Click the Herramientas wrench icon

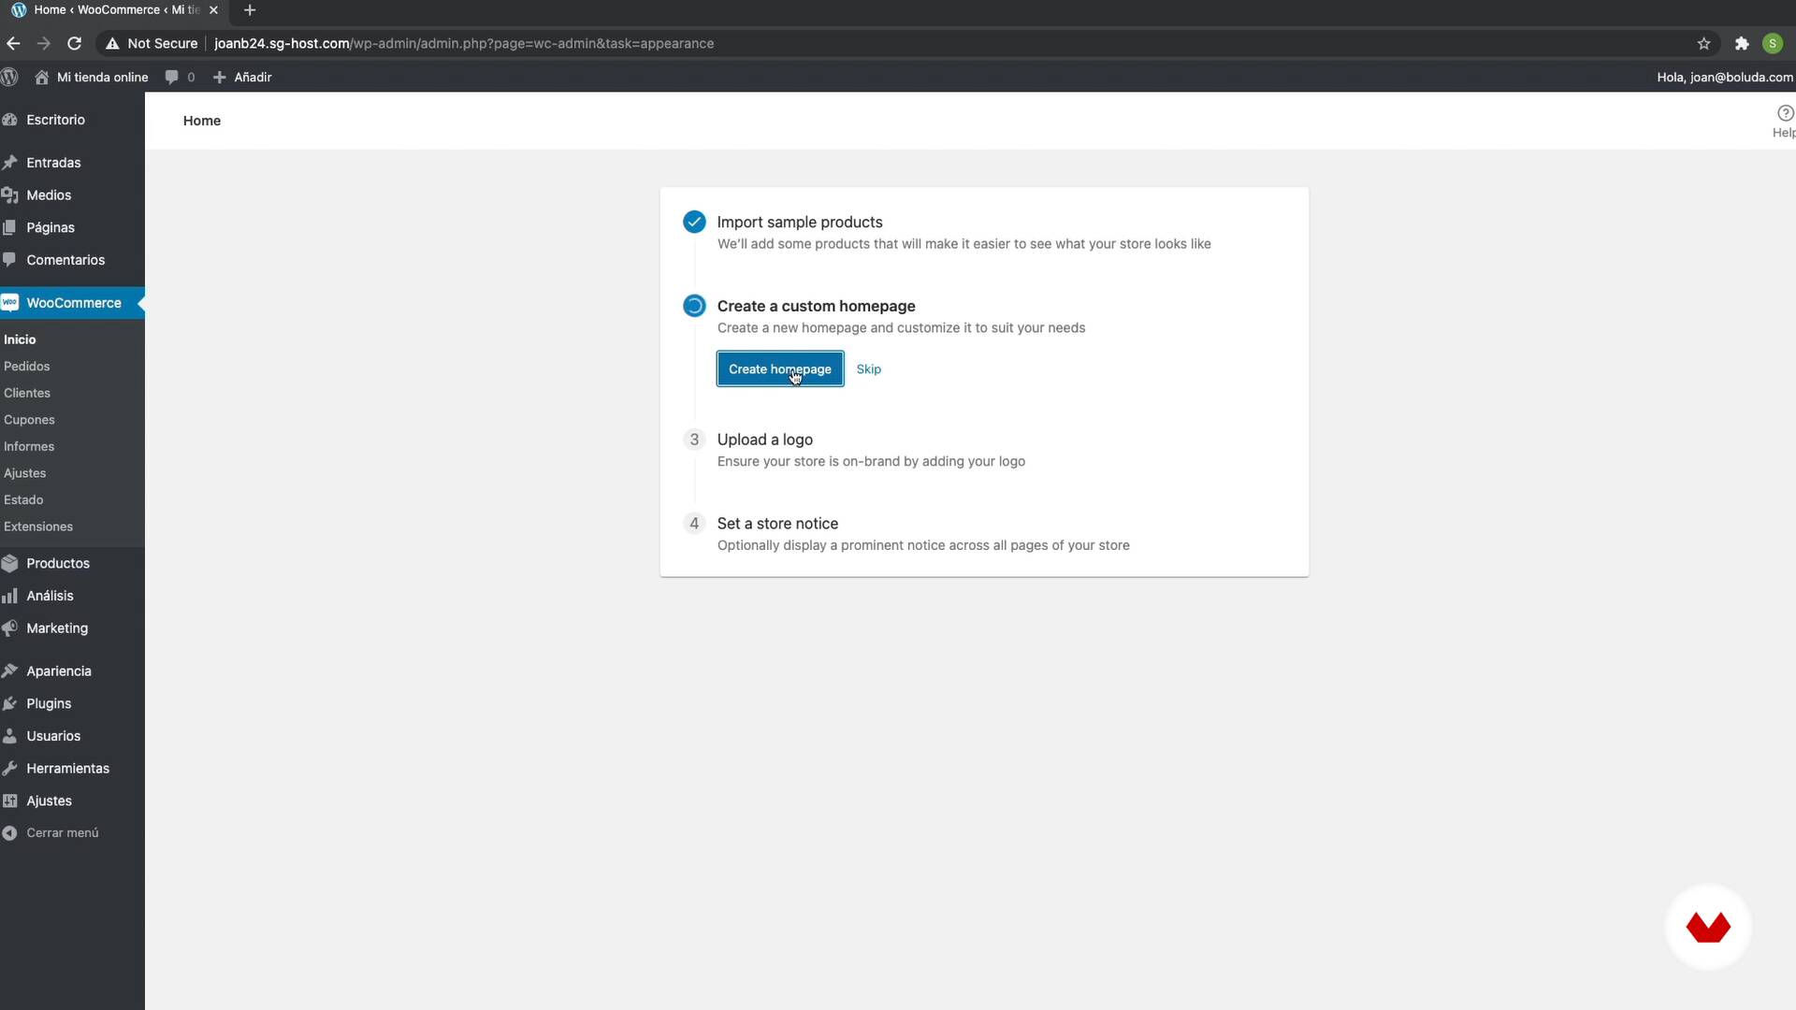point(10,768)
